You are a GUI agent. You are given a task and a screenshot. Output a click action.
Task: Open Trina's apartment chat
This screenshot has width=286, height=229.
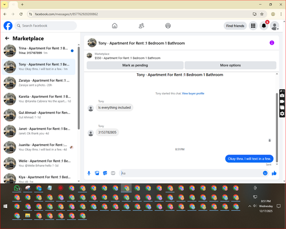click(x=39, y=50)
